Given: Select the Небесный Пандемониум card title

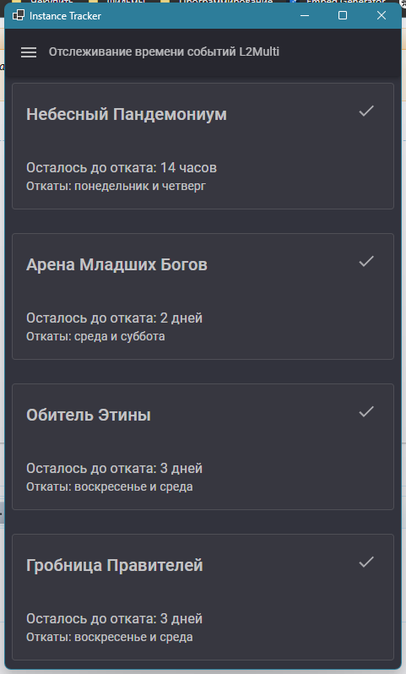Looking at the screenshot, I should pyautogui.click(x=127, y=114).
